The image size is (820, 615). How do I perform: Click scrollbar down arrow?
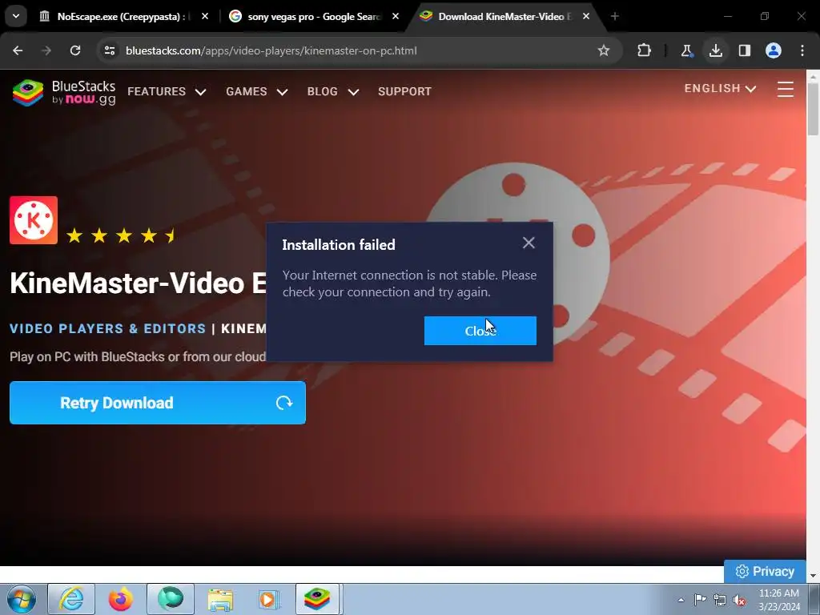click(x=813, y=577)
